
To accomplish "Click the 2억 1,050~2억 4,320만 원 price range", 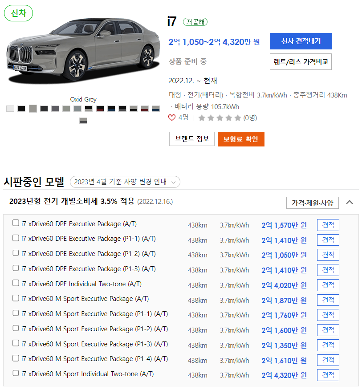I will (214, 42).
